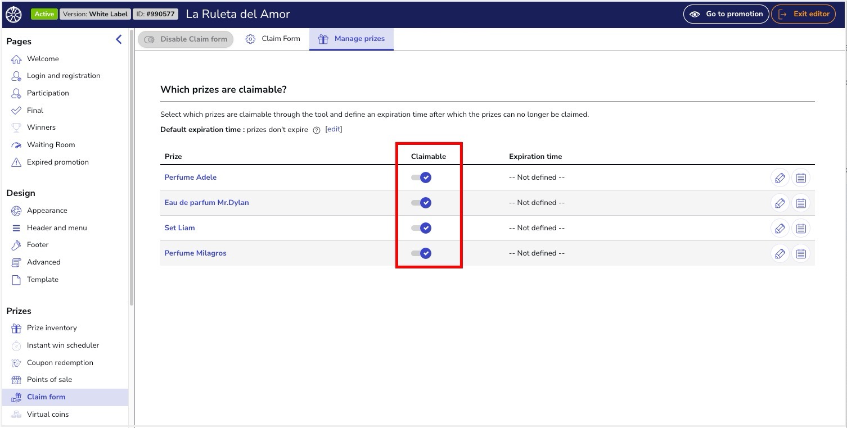Click the pencil edit icon for Eau de parfum Mr.Dylan
The width and height of the screenshot is (847, 428).
(780, 203)
